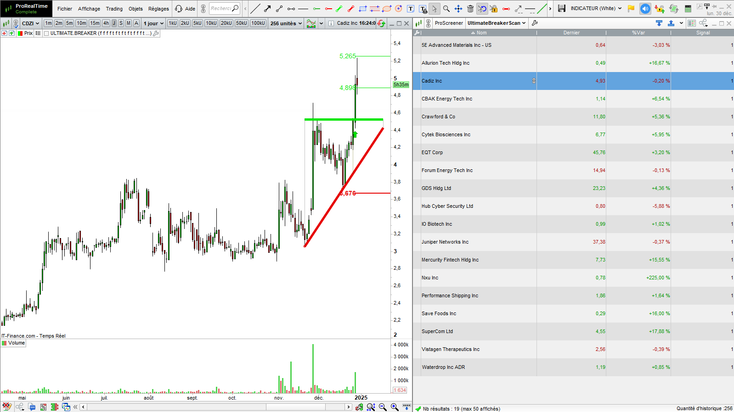Expand more drawing tools chevron

click(550, 8)
